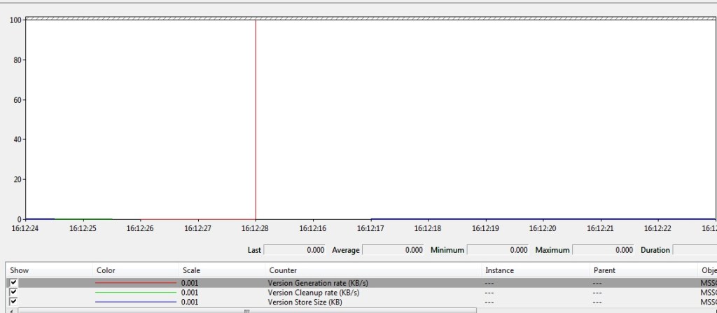Screen dimensions: 717x313
Task: Click the Instance column header
Action: click(499, 270)
